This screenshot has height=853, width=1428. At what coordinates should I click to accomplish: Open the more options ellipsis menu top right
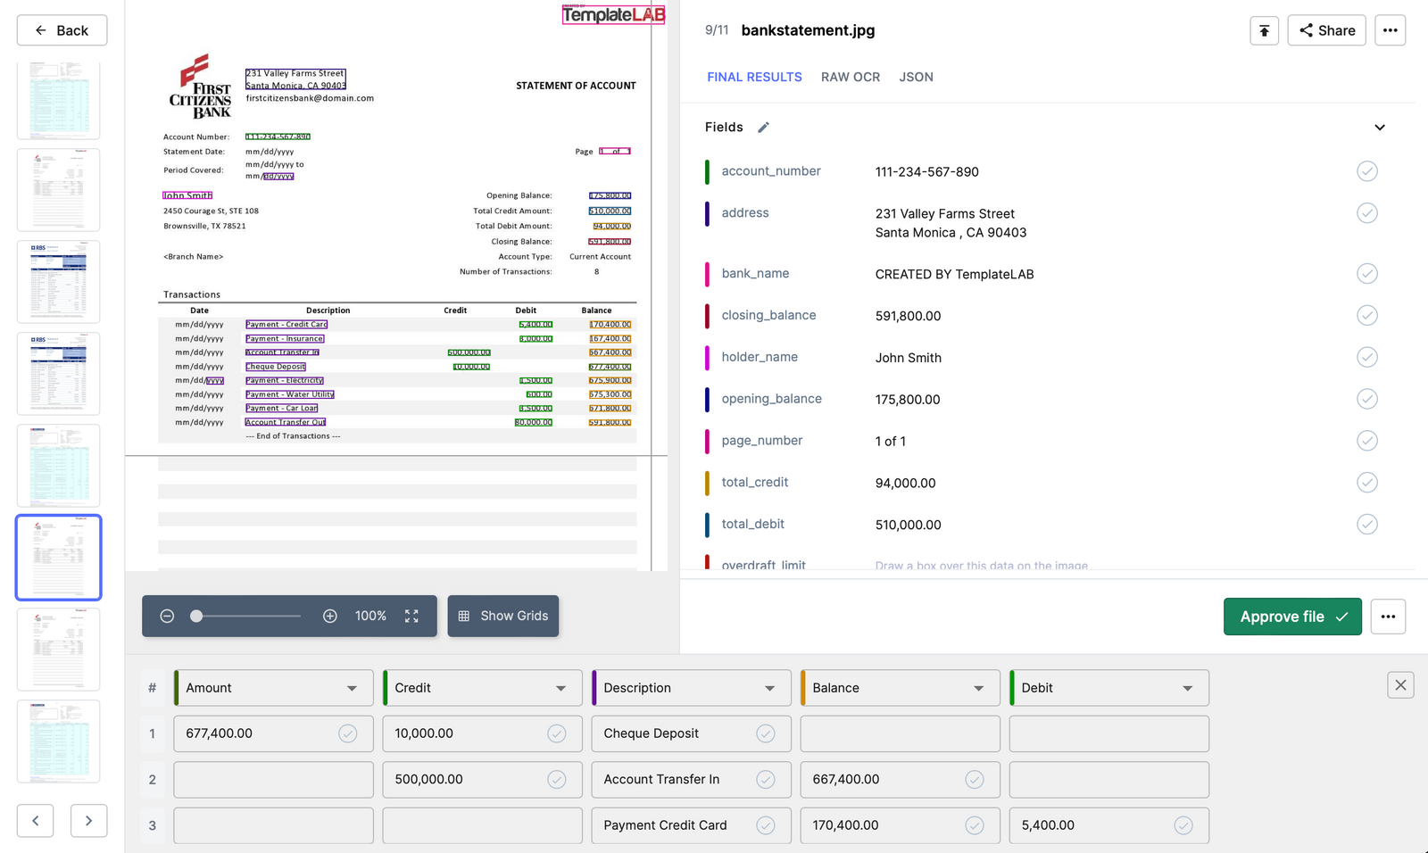pyautogui.click(x=1390, y=29)
